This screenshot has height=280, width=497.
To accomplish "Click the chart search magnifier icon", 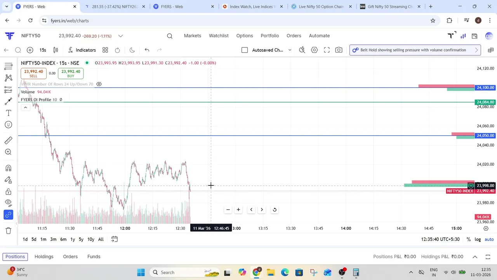I will click(18, 50).
